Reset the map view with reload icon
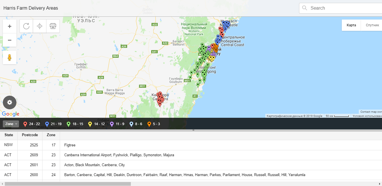The image size is (382, 186). coord(26,26)
